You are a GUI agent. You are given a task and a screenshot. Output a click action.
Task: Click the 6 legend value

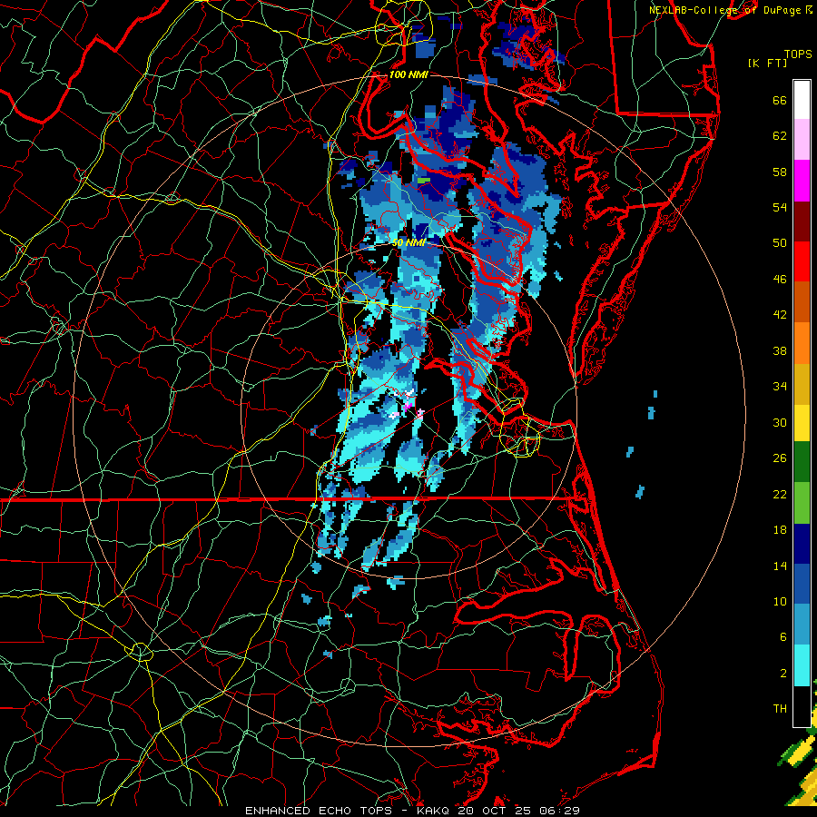pyautogui.click(x=783, y=636)
